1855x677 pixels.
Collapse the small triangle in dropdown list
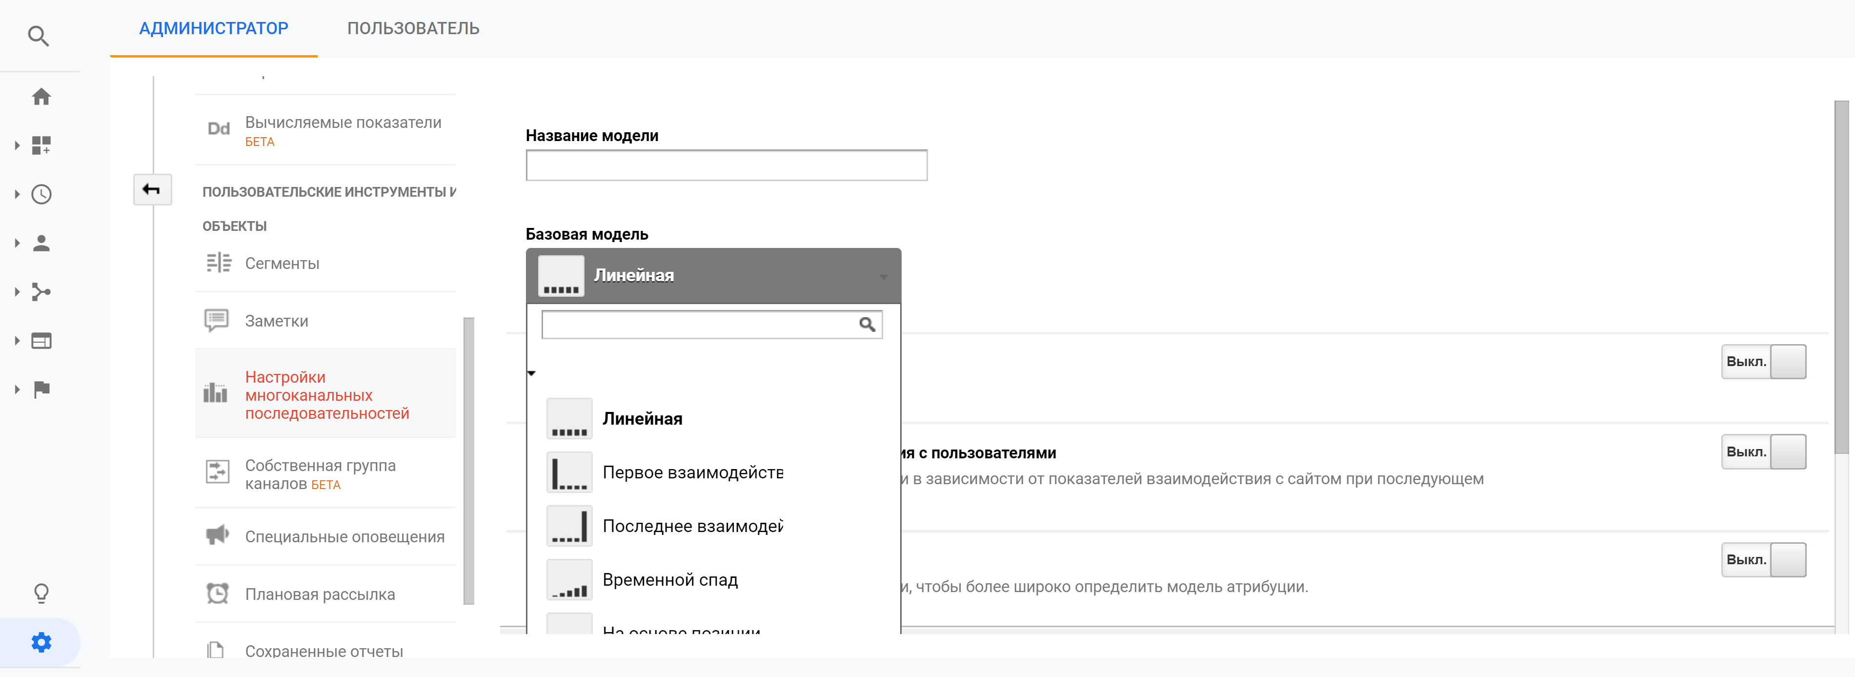(x=531, y=373)
